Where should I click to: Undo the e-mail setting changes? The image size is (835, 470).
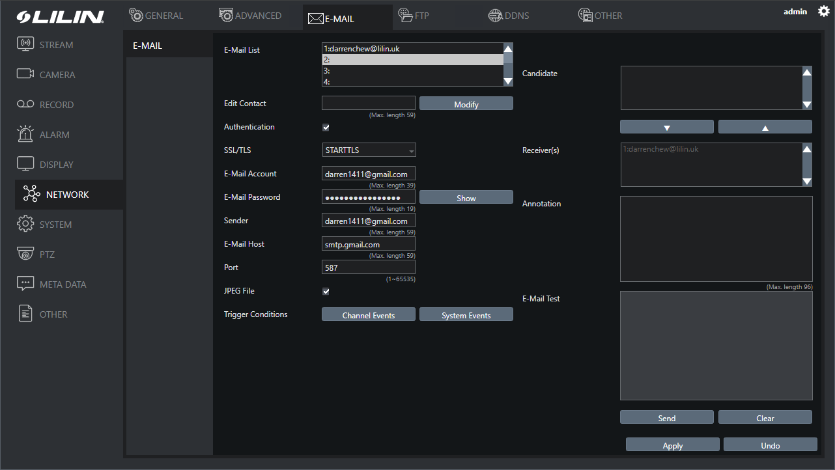[x=771, y=445]
